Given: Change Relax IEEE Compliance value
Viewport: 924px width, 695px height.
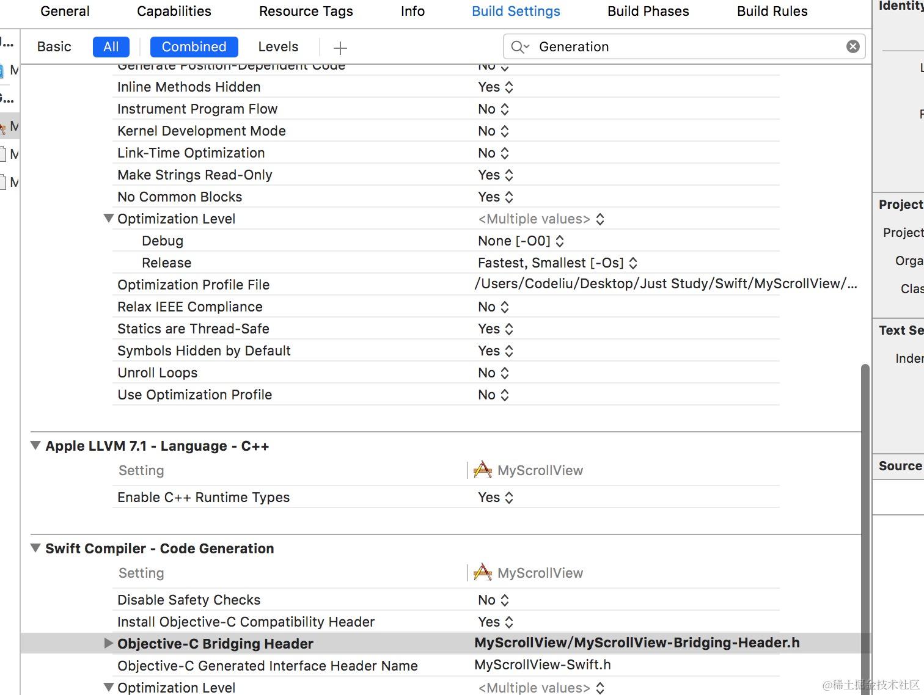Looking at the screenshot, I should 493,307.
